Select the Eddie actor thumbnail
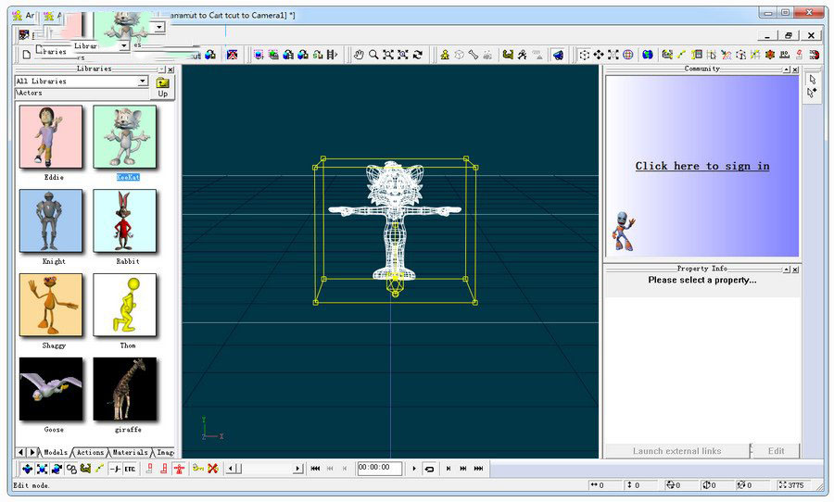The image size is (834, 502). tap(51, 137)
